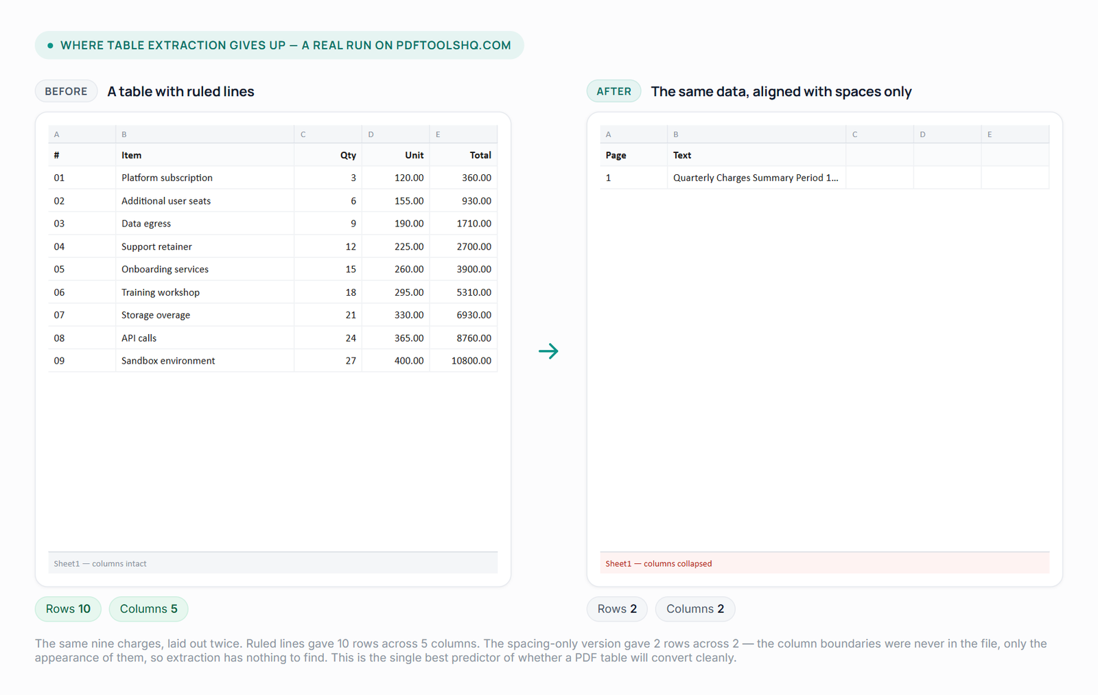The height and width of the screenshot is (695, 1098).
Task: Click the 'Training workshop' cell
Action: 205,292
